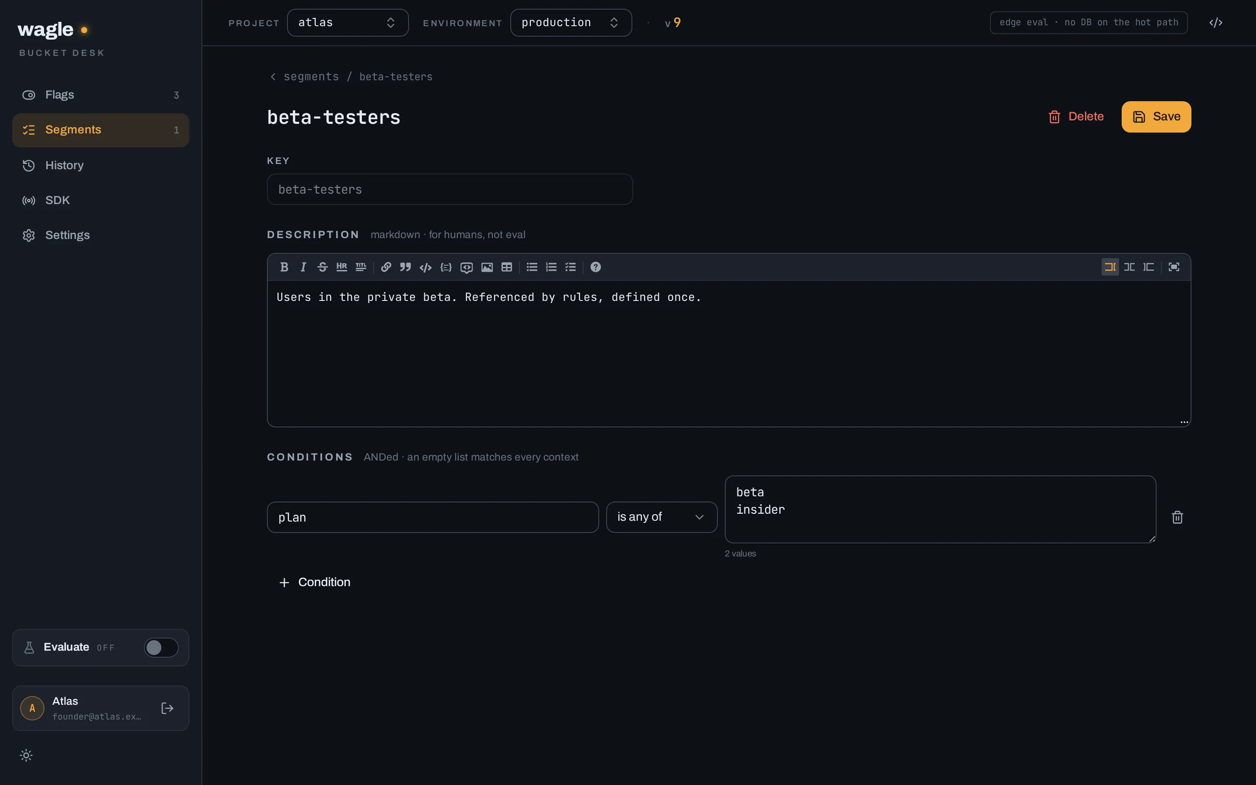Switch to split live-preview editor layout
The image size is (1256, 785).
[1130, 267]
